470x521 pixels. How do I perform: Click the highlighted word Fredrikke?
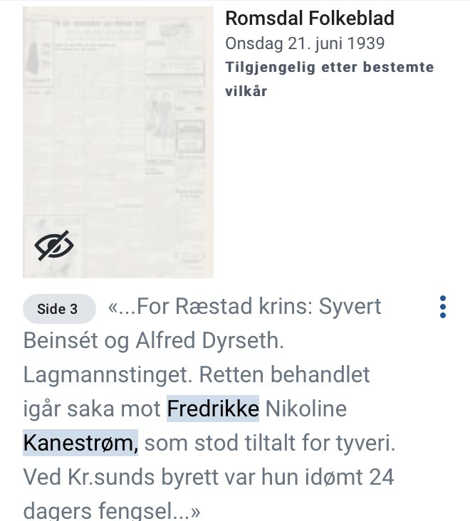[213, 409]
